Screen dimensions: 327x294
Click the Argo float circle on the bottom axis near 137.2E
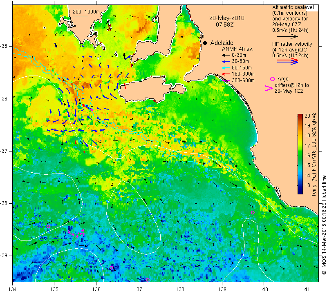pos(148,280)
